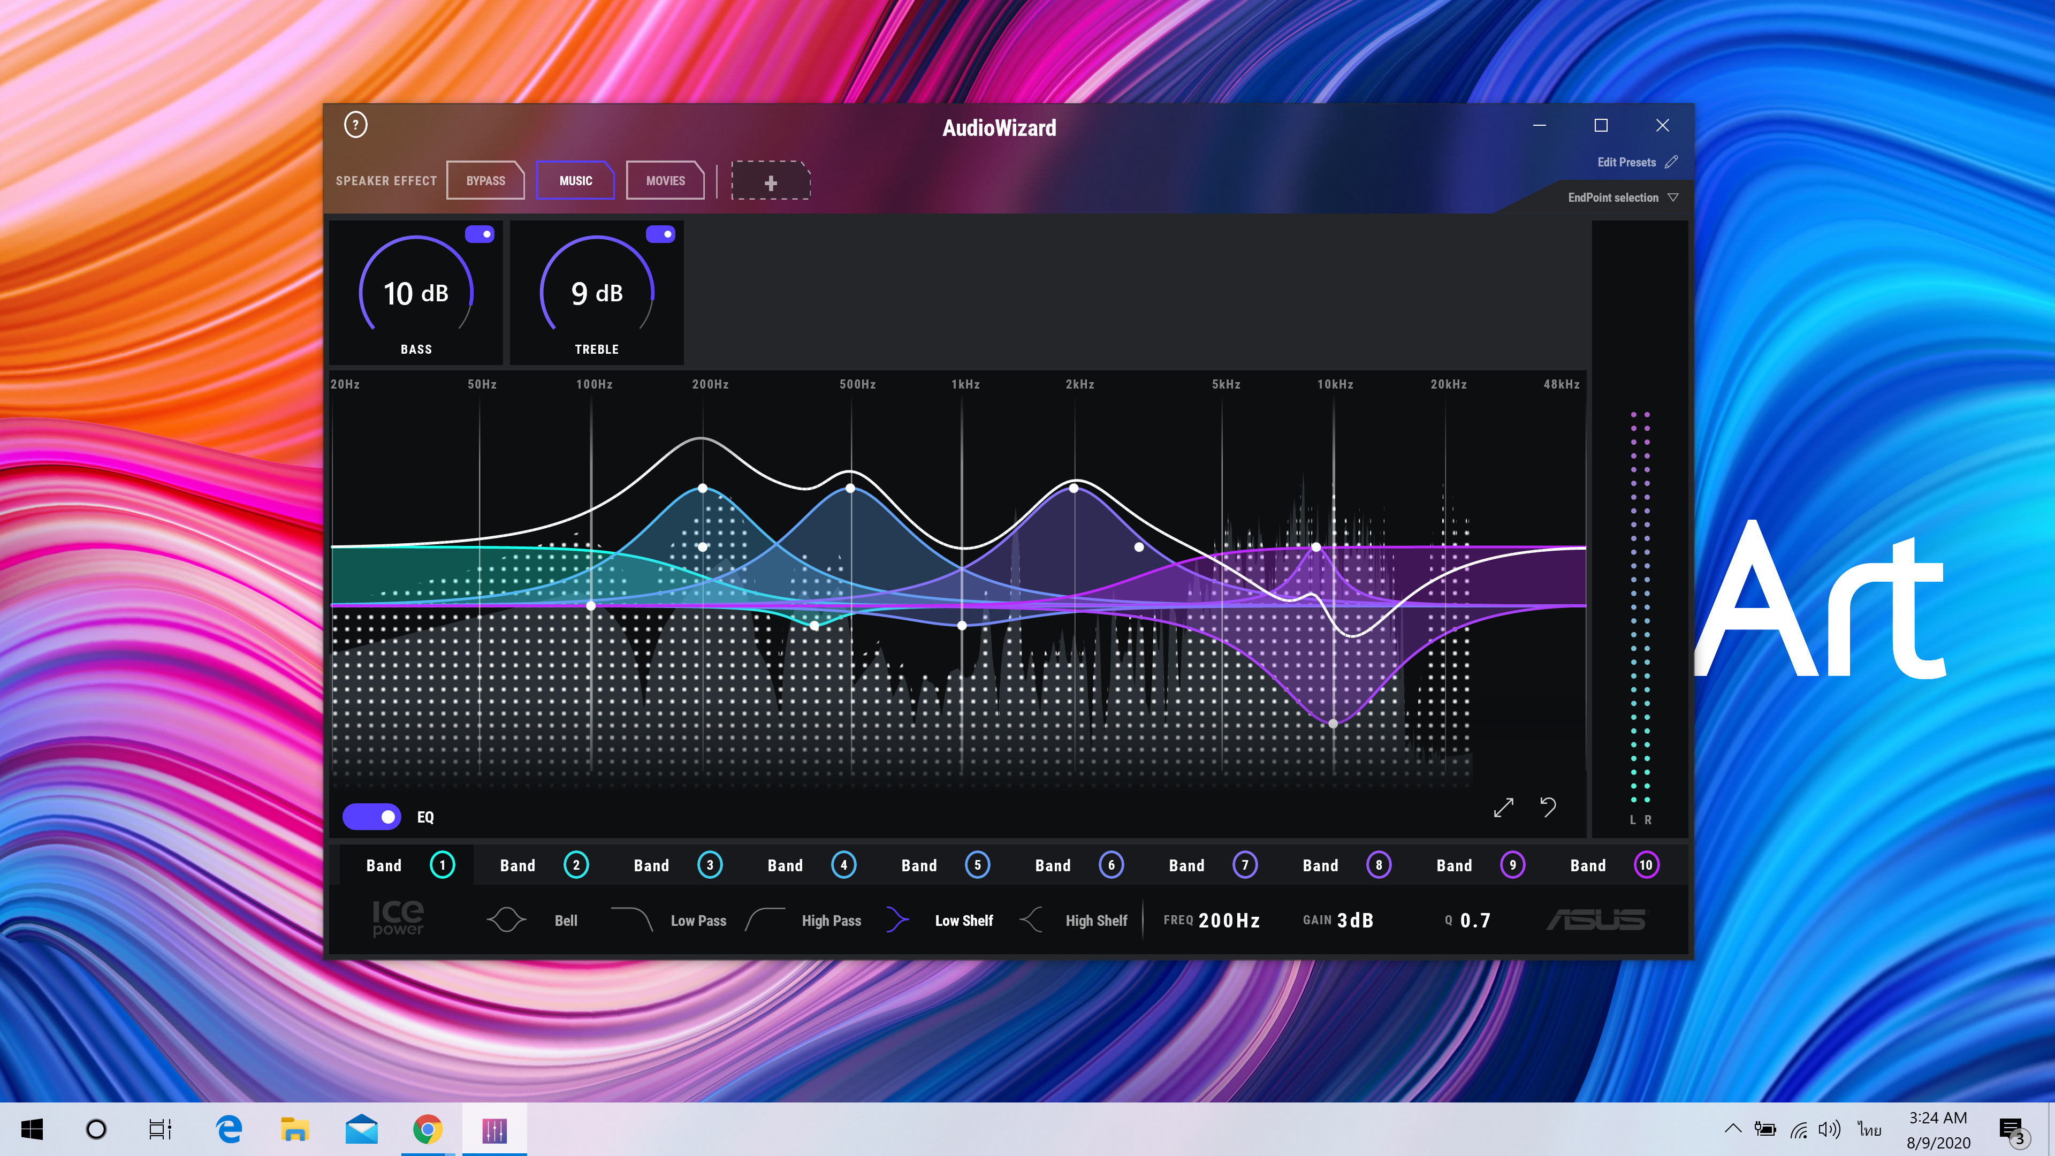Open the notification action center
The height and width of the screenshot is (1156, 2055).
[x=2013, y=1130]
